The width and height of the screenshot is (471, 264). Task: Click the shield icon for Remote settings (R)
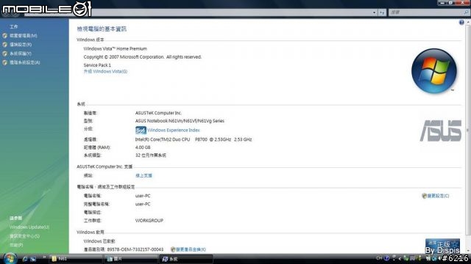coord(4,45)
